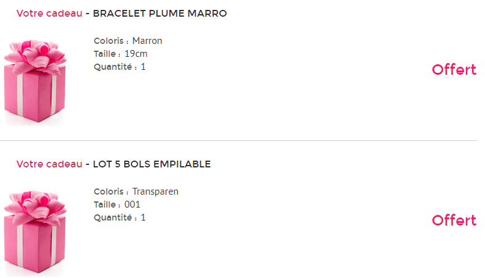Click the bols lot's Quantité line
485x278 pixels.
pos(120,217)
